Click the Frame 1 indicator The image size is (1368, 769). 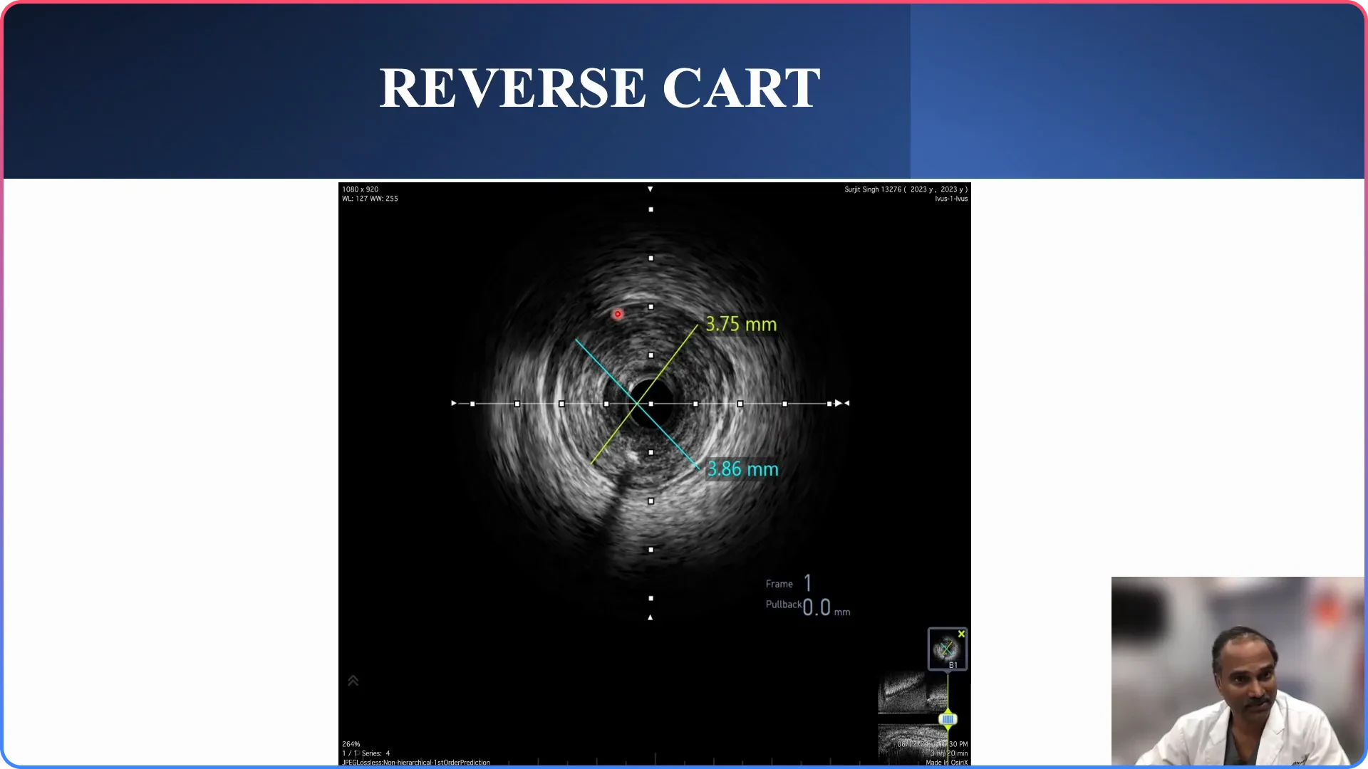click(789, 583)
